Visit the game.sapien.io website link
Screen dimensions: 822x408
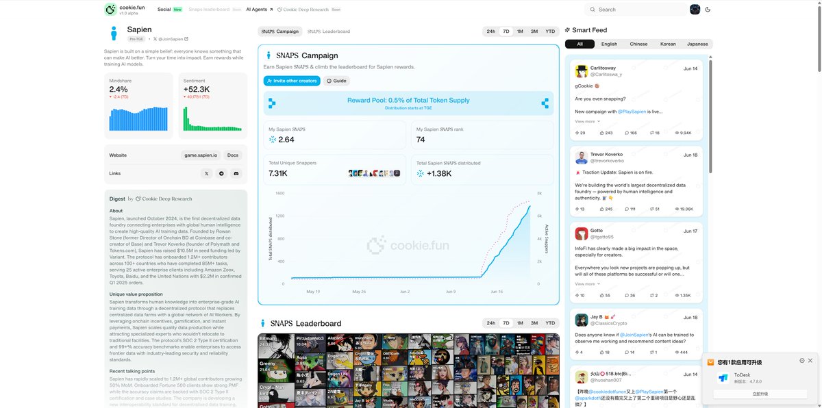201,155
